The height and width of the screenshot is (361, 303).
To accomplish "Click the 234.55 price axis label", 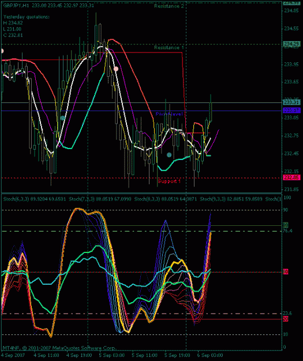I will (291, 28).
